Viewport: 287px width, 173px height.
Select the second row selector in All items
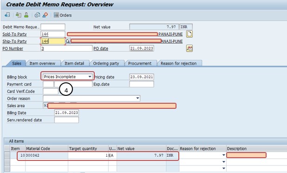coord(7,162)
